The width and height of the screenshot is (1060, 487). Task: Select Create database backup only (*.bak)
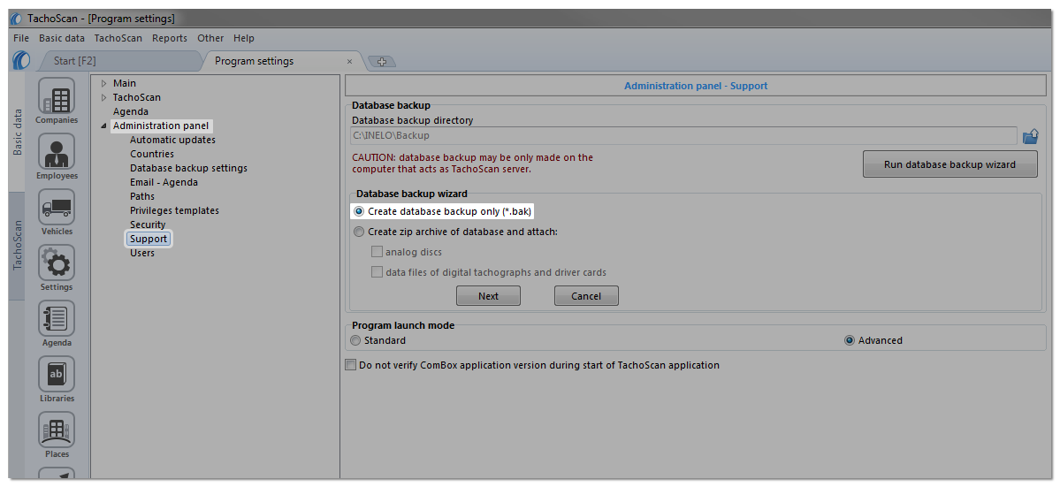click(444, 211)
